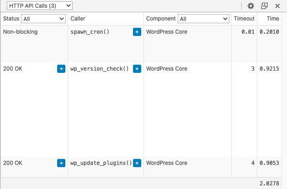The height and width of the screenshot is (189, 287).
Task: Open the Status filter dropdown
Action: 44,19
